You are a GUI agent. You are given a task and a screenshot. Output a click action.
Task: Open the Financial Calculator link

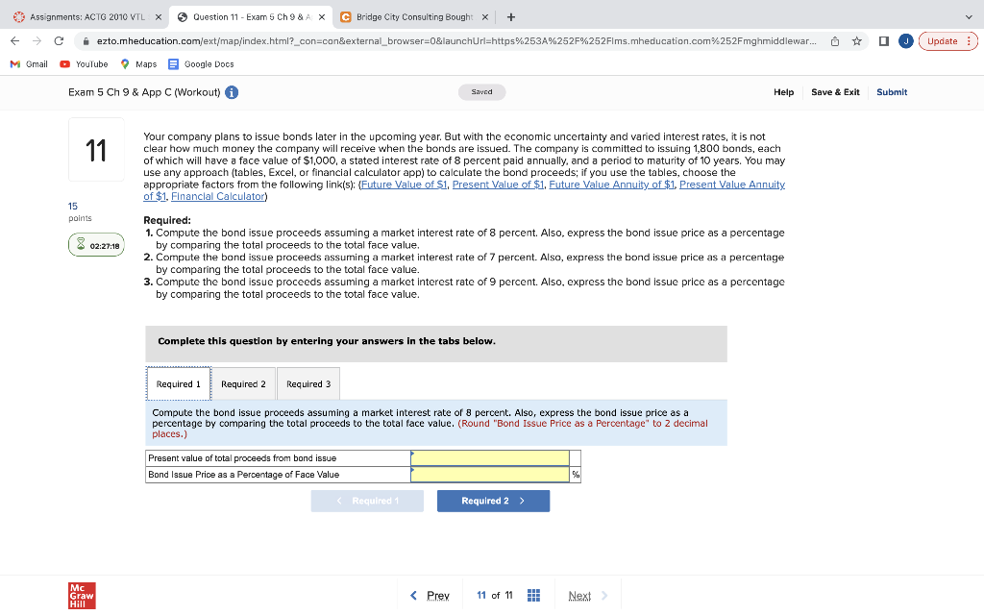point(218,196)
